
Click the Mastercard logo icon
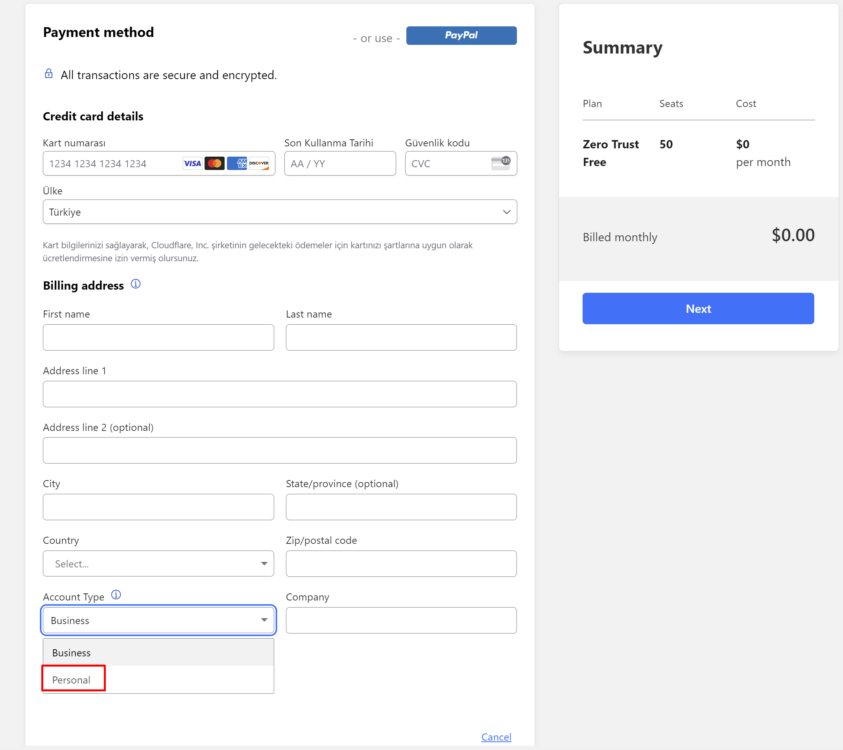pyautogui.click(x=214, y=163)
